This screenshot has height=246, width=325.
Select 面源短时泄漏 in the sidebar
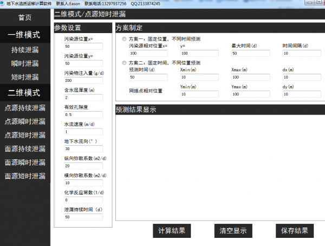(25, 176)
